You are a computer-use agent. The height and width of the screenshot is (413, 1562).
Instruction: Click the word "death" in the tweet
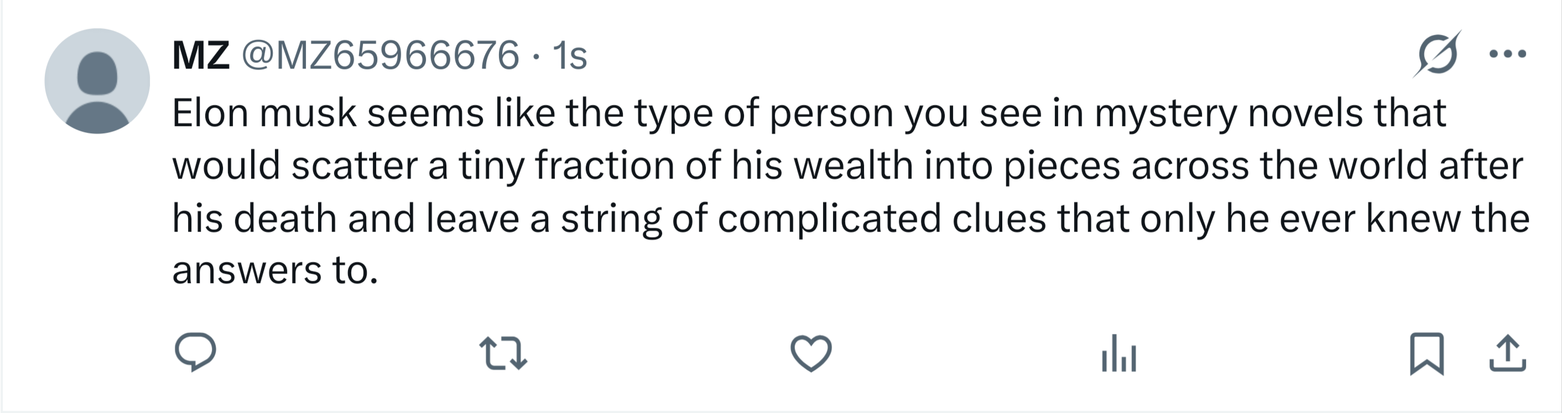(x=285, y=218)
